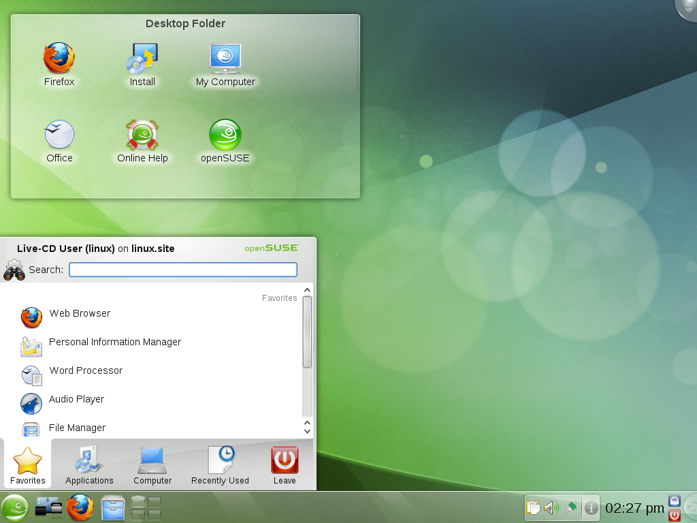Open the Audio Player from Favorites
Viewport: 697px width, 523px height.
coord(76,399)
